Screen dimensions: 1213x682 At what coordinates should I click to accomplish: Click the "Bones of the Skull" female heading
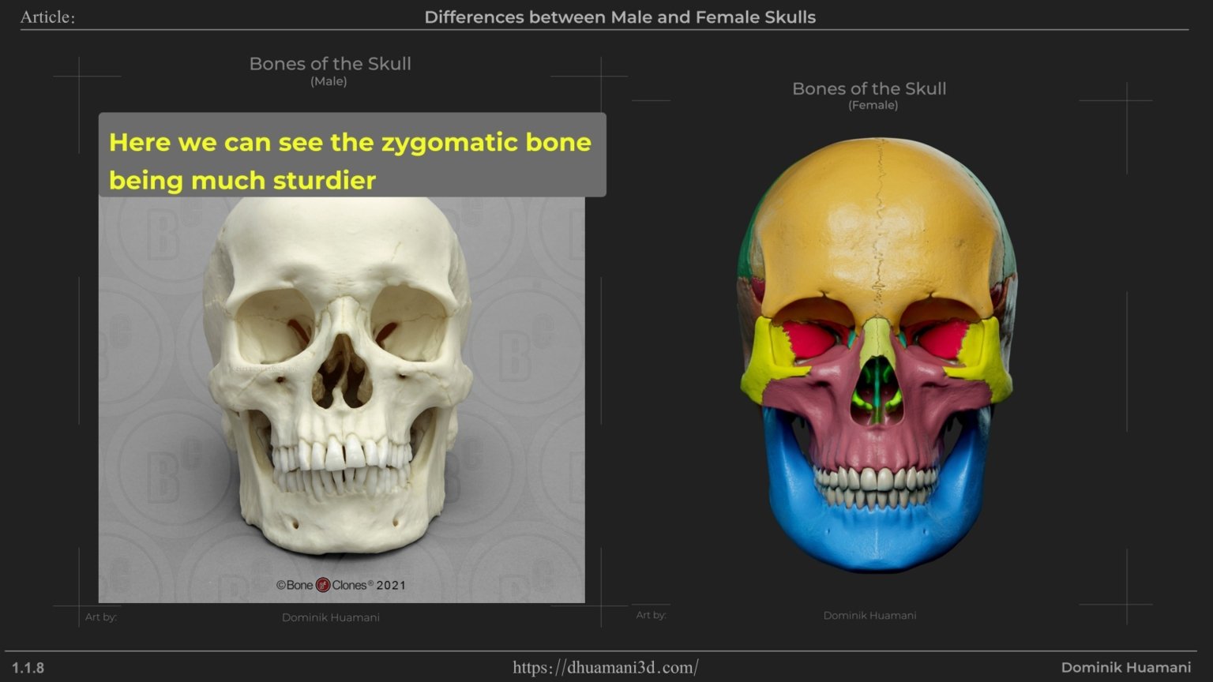click(x=869, y=88)
